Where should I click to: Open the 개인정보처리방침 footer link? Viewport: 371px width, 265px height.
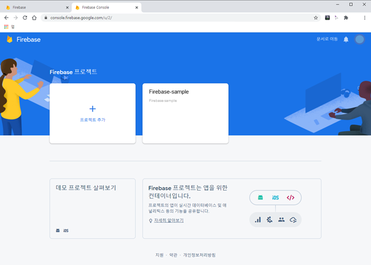click(199, 255)
